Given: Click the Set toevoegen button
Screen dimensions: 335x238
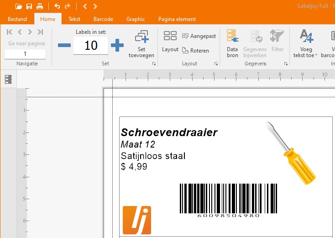Looking at the screenshot, I should click(141, 44).
